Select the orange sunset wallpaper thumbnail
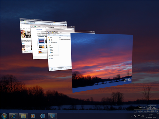 (x=41, y=46)
